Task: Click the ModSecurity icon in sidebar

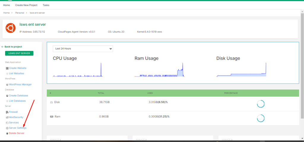Action: pyautogui.click(x=7, y=117)
